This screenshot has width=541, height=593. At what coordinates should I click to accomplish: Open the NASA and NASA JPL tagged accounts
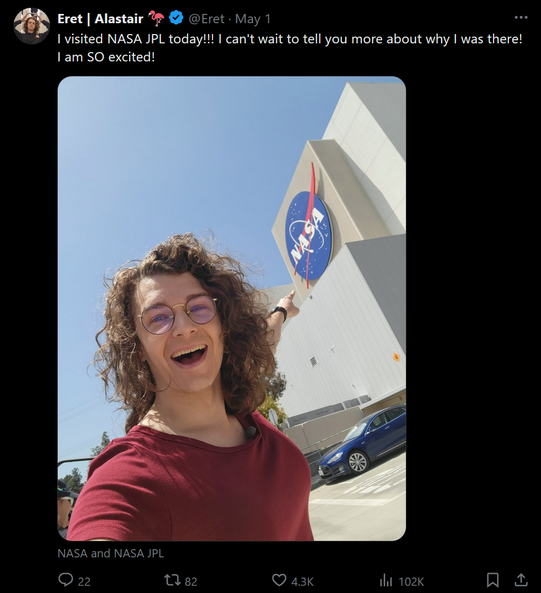[111, 553]
